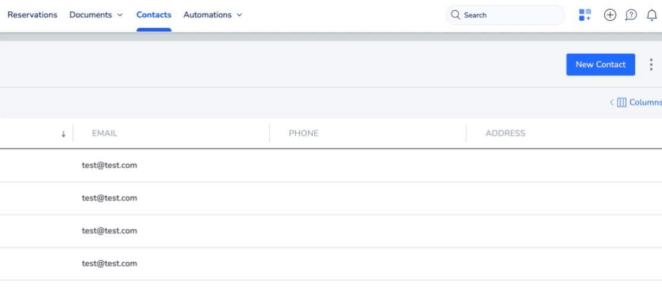Go to the Reservations tab
This screenshot has height=288, width=662.
pyautogui.click(x=32, y=15)
